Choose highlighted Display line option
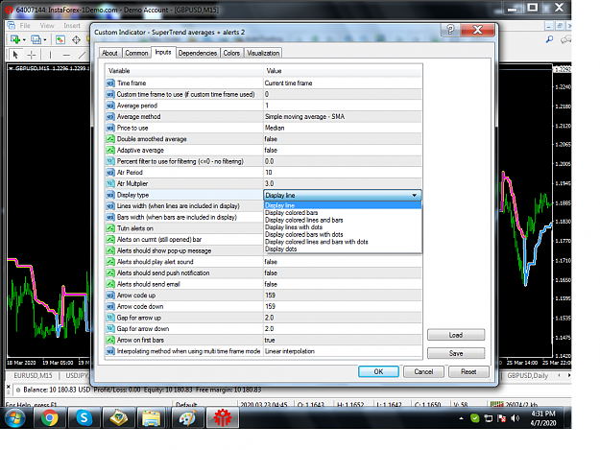 tap(343, 205)
